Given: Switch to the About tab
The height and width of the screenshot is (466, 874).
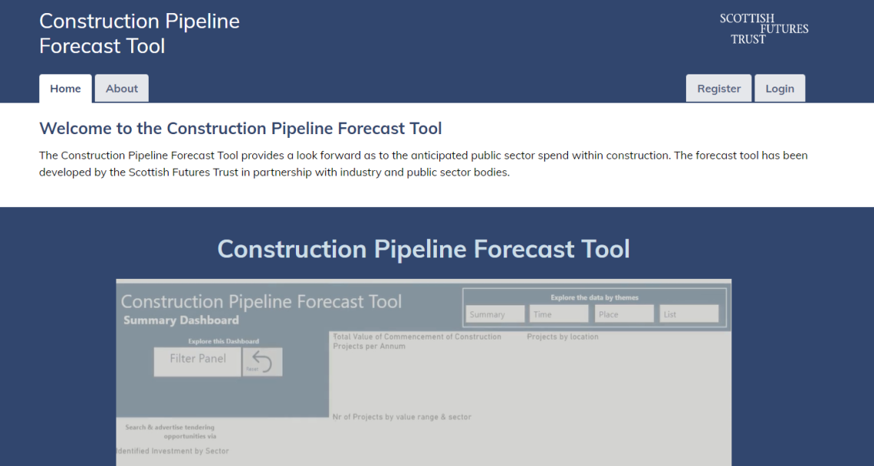Looking at the screenshot, I should click(x=121, y=87).
